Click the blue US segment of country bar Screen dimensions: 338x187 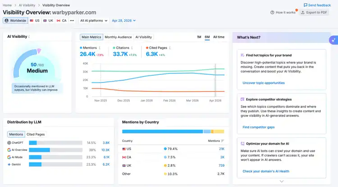[162, 132]
